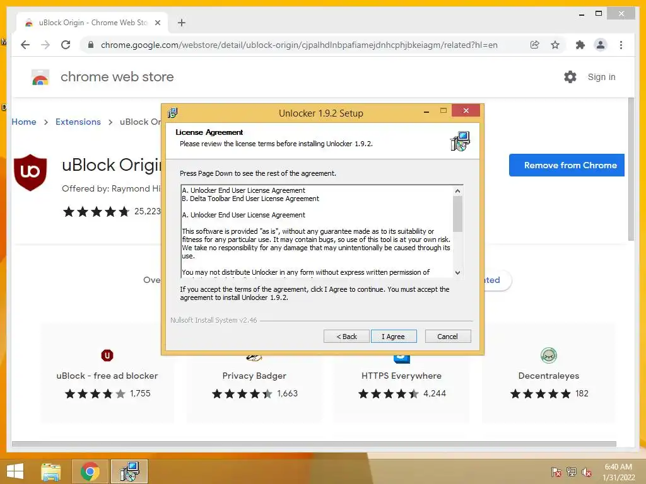646x484 pixels.
Task: Click the 25,223 ratings star row
Action: coord(96,212)
